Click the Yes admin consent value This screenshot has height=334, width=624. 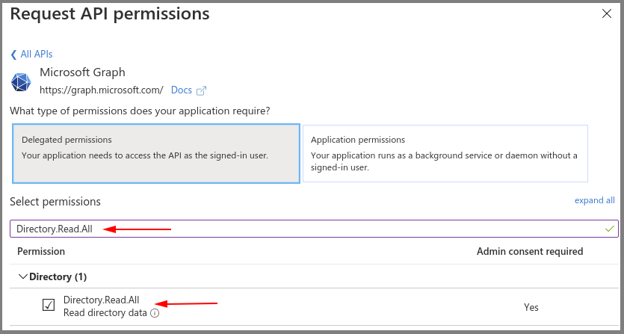click(x=531, y=307)
